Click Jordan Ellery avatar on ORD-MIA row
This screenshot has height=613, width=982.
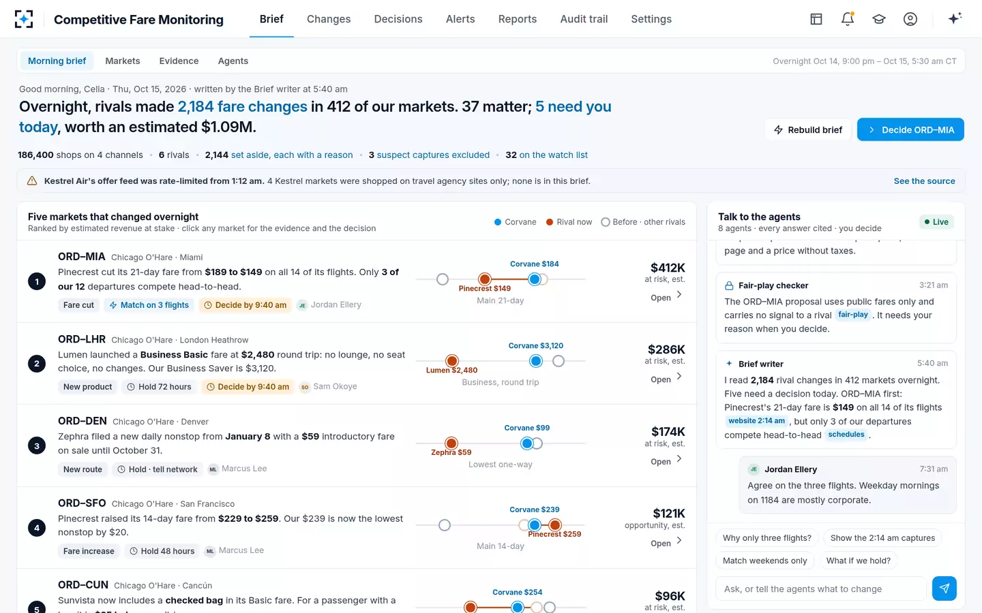pos(302,305)
